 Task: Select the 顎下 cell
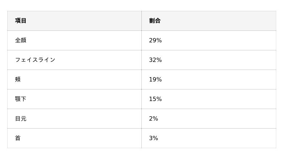click(x=21, y=99)
